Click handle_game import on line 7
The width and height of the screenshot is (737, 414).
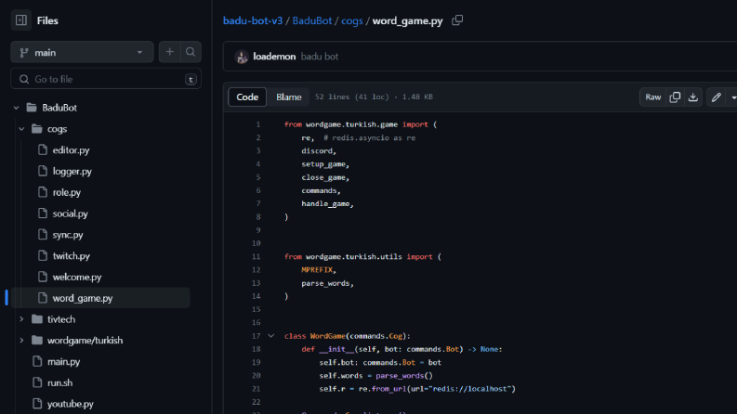(325, 203)
